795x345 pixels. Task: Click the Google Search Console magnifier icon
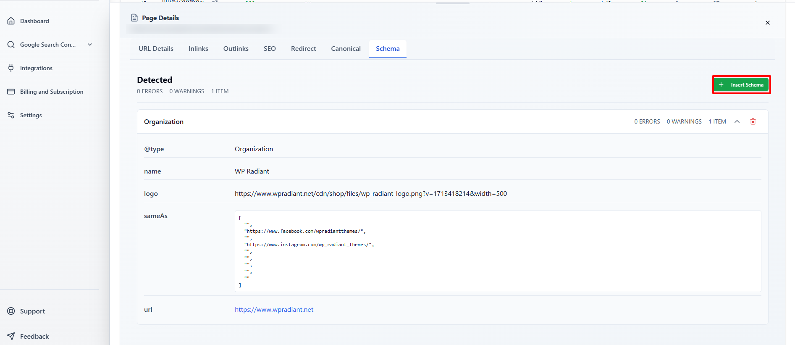click(11, 45)
